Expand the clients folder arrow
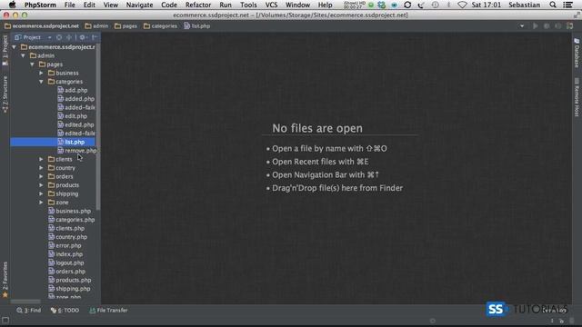 41,160
